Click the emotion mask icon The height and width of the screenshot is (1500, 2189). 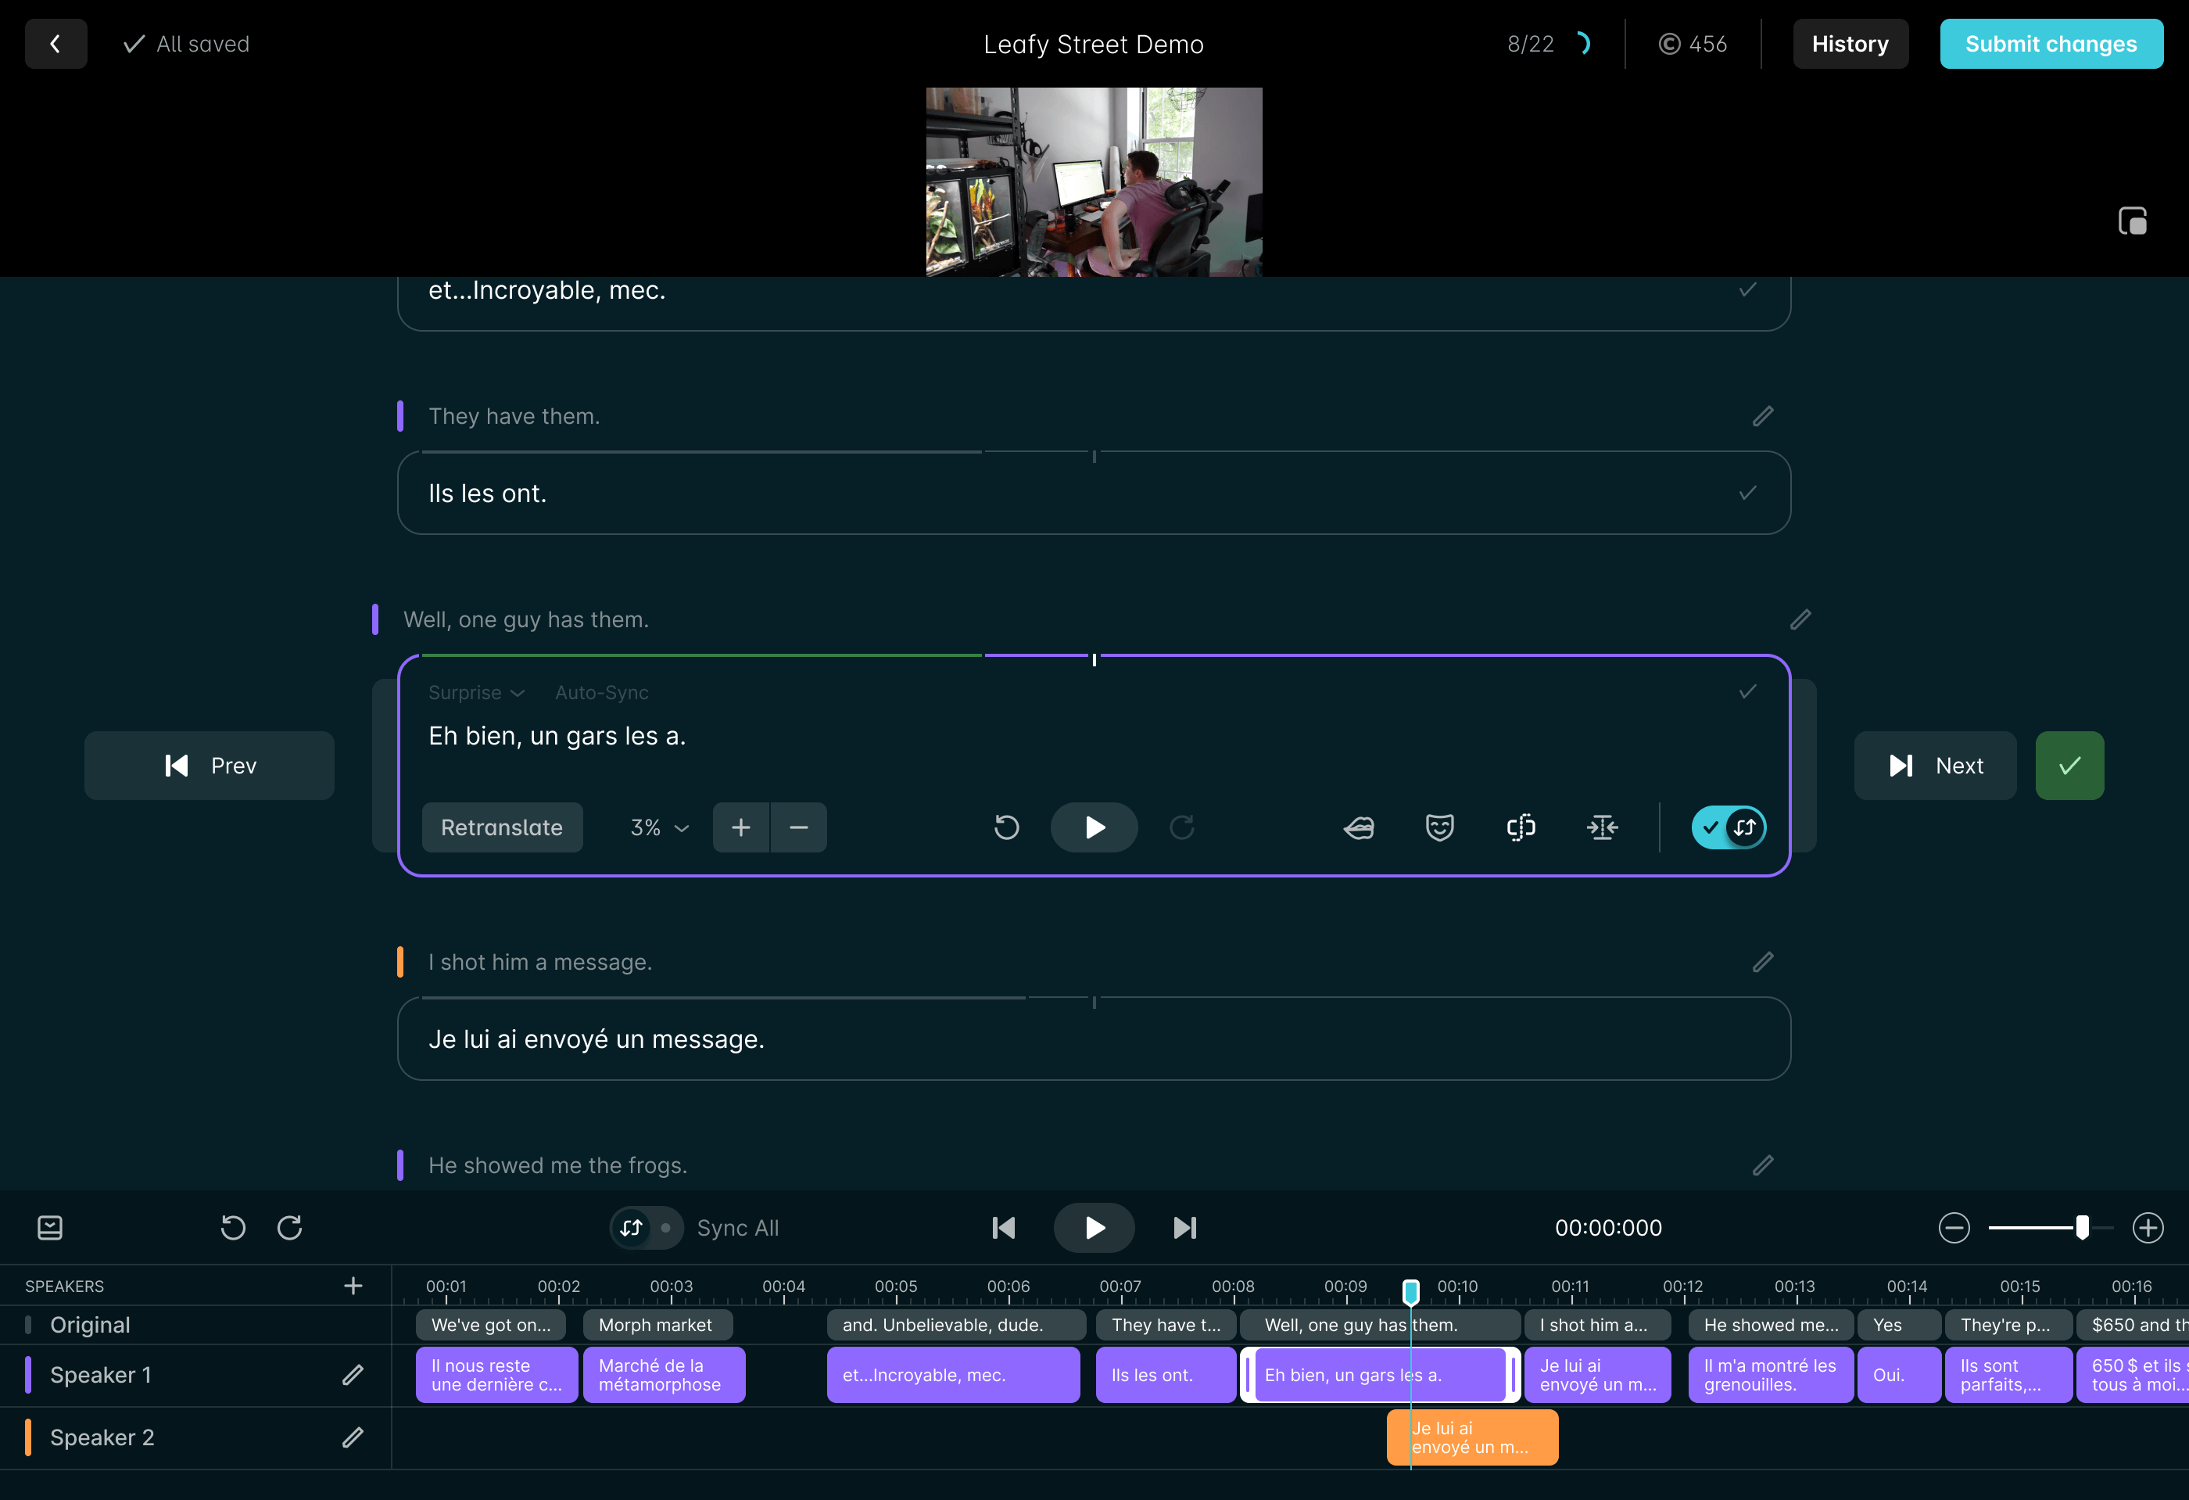pos(1439,827)
